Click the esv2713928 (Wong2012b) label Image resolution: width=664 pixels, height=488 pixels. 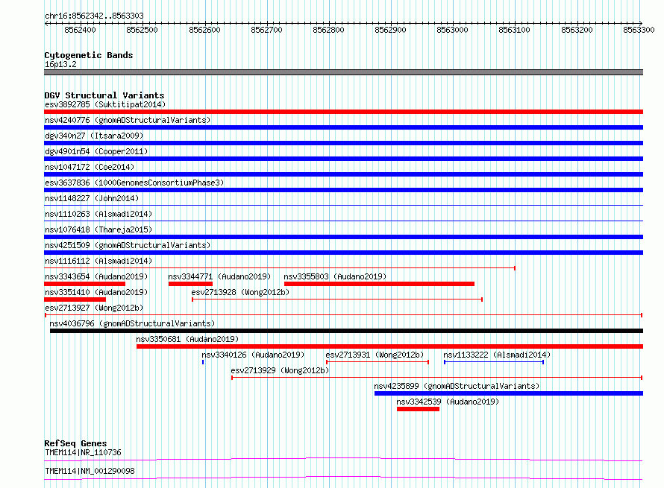(240, 292)
